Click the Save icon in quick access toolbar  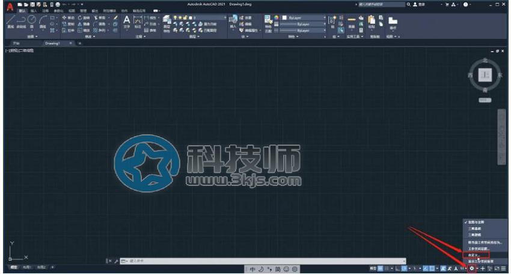coord(32,5)
